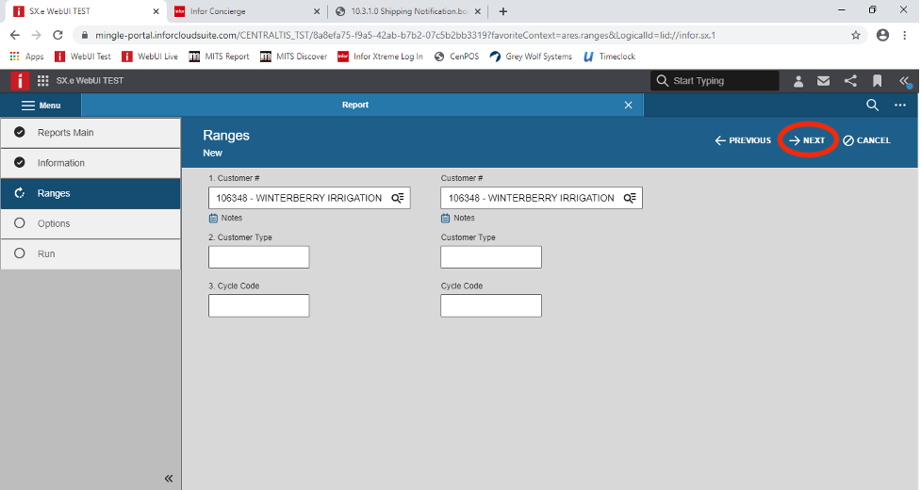The width and height of the screenshot is (921, 490).
Task: Open WebUI Test bookmark
Action: point(82,57)
